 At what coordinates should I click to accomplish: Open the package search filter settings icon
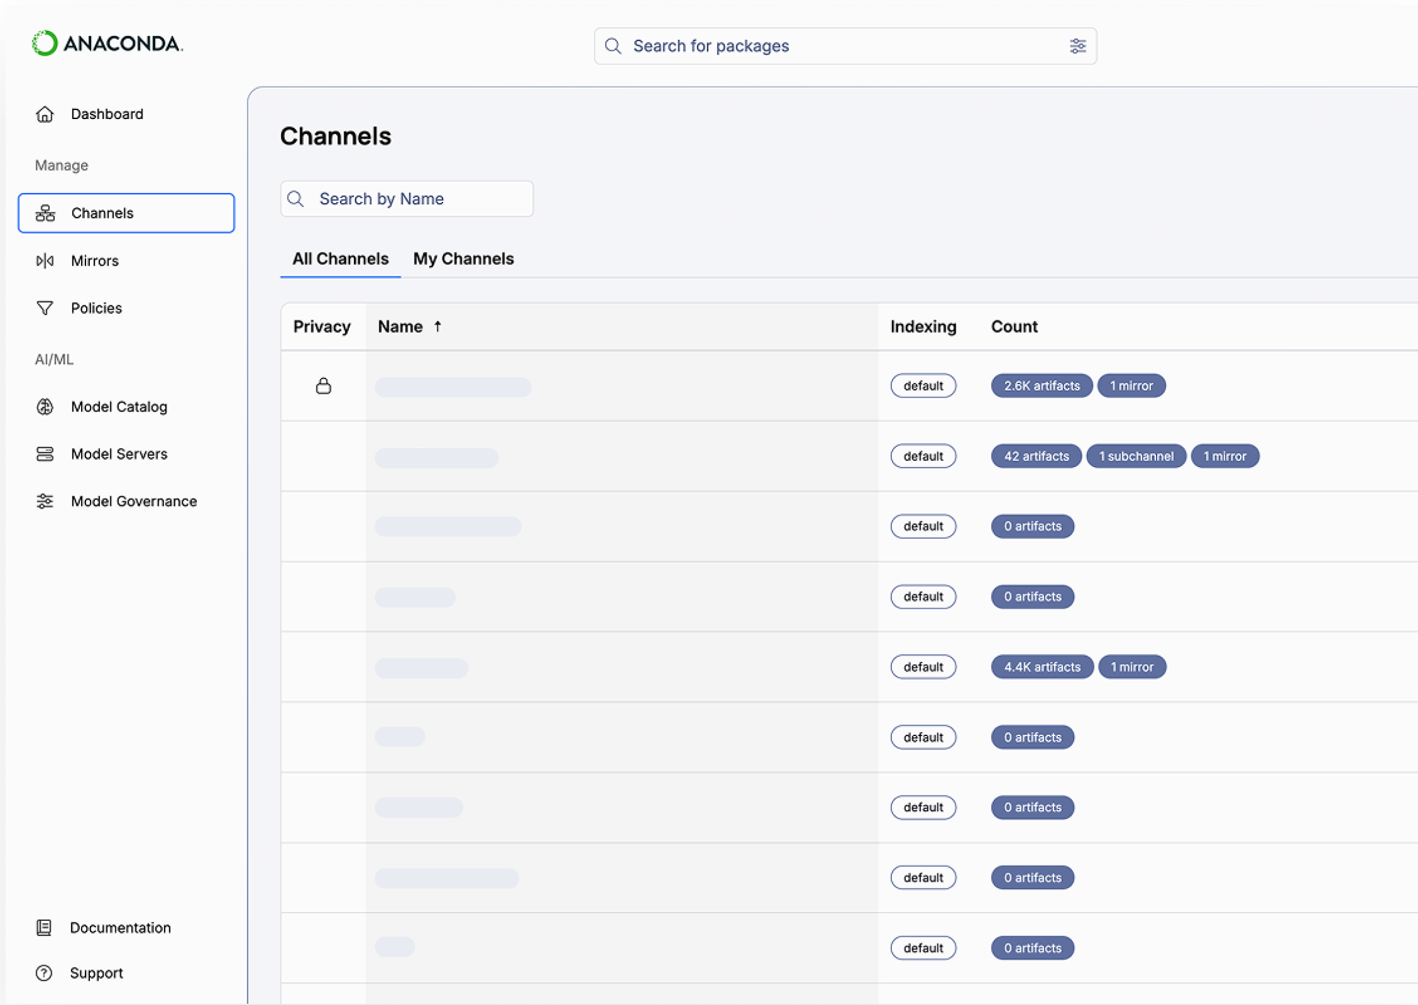click(x=1077, y=46)
